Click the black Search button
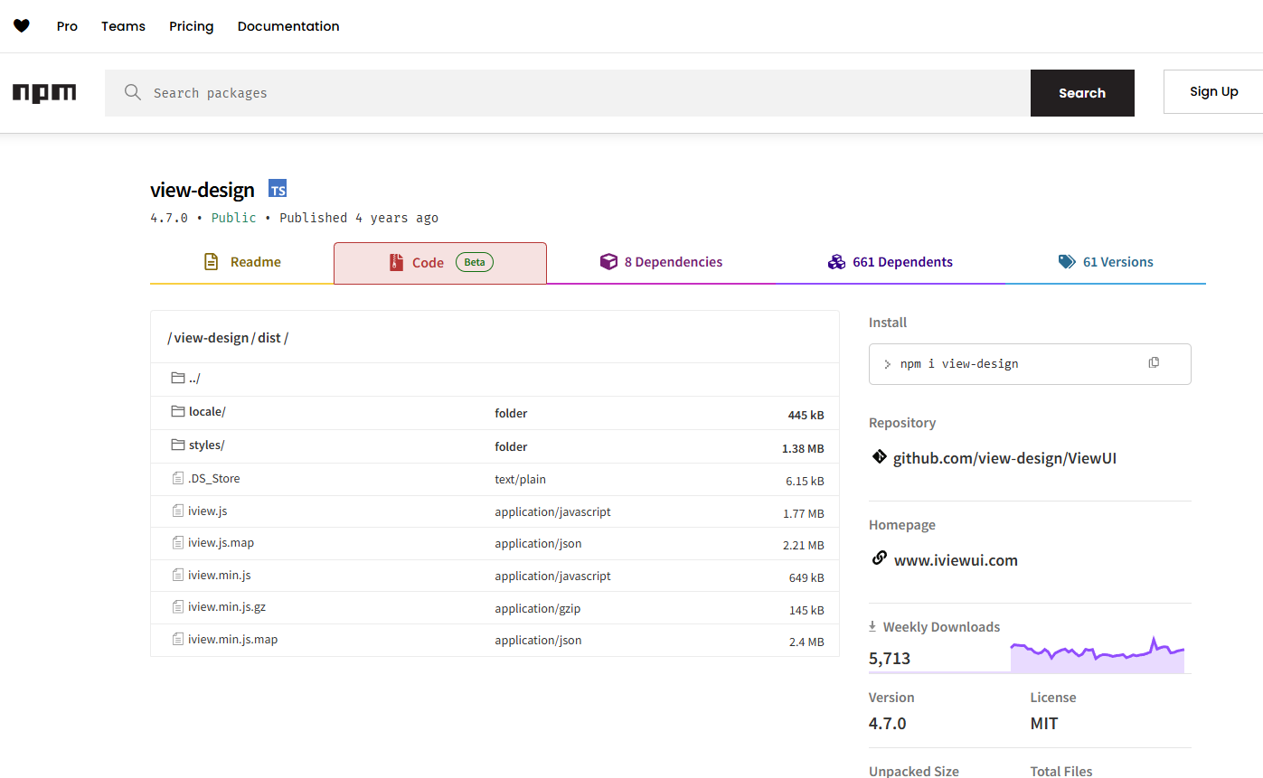The image size is (1263, 778). click(x=1082, y=93)
